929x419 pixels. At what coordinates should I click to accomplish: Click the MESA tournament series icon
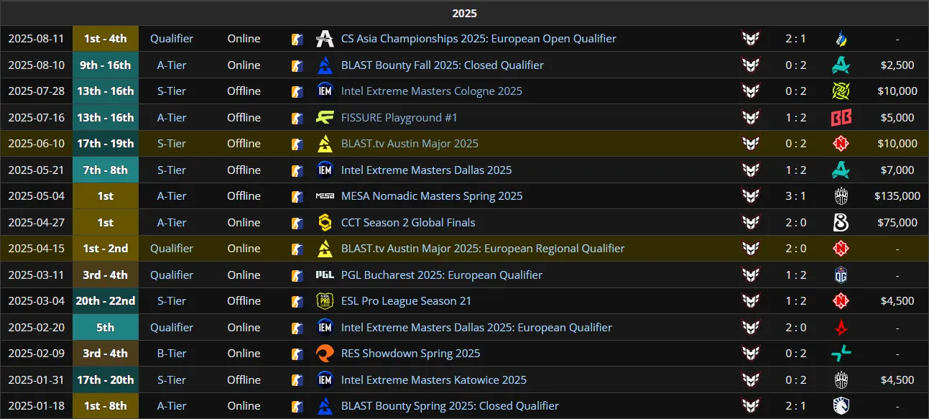pos(325,196)
